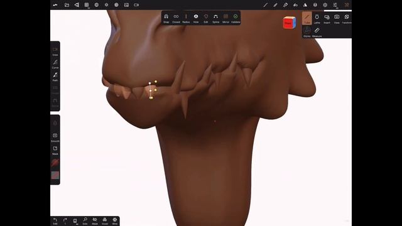This screenshot has width=402, height=226.
Task: Click the Redo arrow button
Action: tap(65, 221)
